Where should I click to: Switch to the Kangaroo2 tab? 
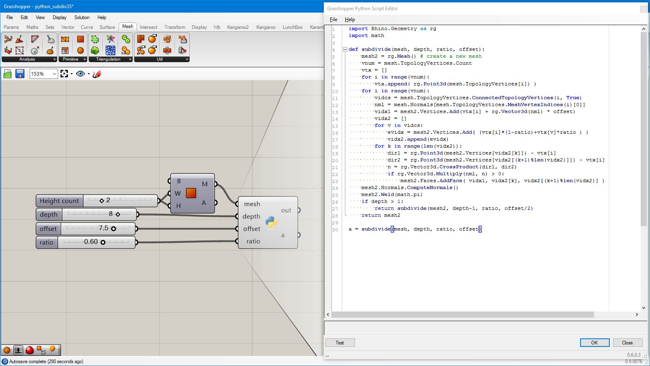pos(238,27)
